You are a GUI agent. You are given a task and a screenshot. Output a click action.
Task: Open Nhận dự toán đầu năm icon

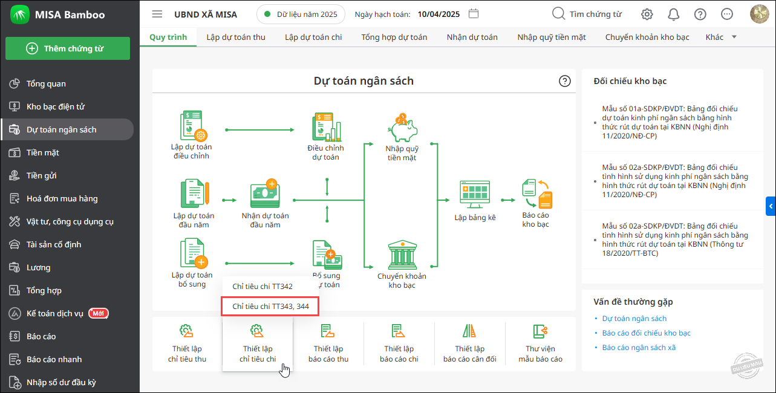pos(265,194)
